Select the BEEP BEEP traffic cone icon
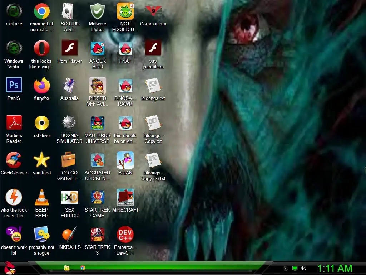The image size is (366, 275). click(41, 197)
